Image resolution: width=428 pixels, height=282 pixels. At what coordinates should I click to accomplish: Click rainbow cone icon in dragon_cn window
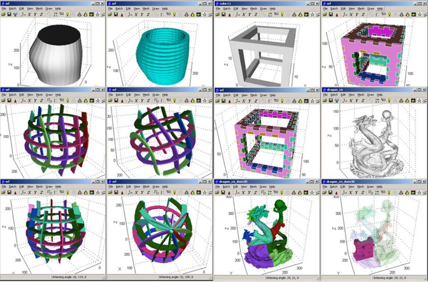(x=407, y=100)
